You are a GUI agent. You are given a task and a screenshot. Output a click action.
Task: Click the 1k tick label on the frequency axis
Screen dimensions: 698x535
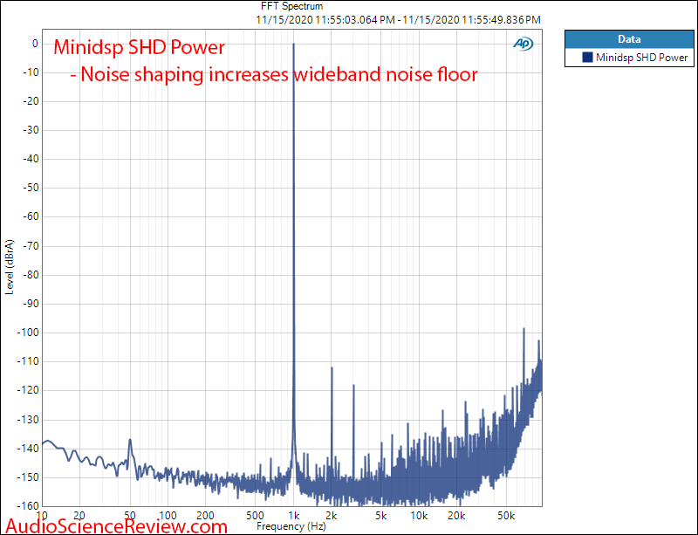click(294, 516)
